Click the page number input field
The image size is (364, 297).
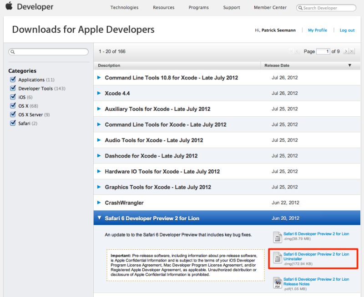[323, 51]
